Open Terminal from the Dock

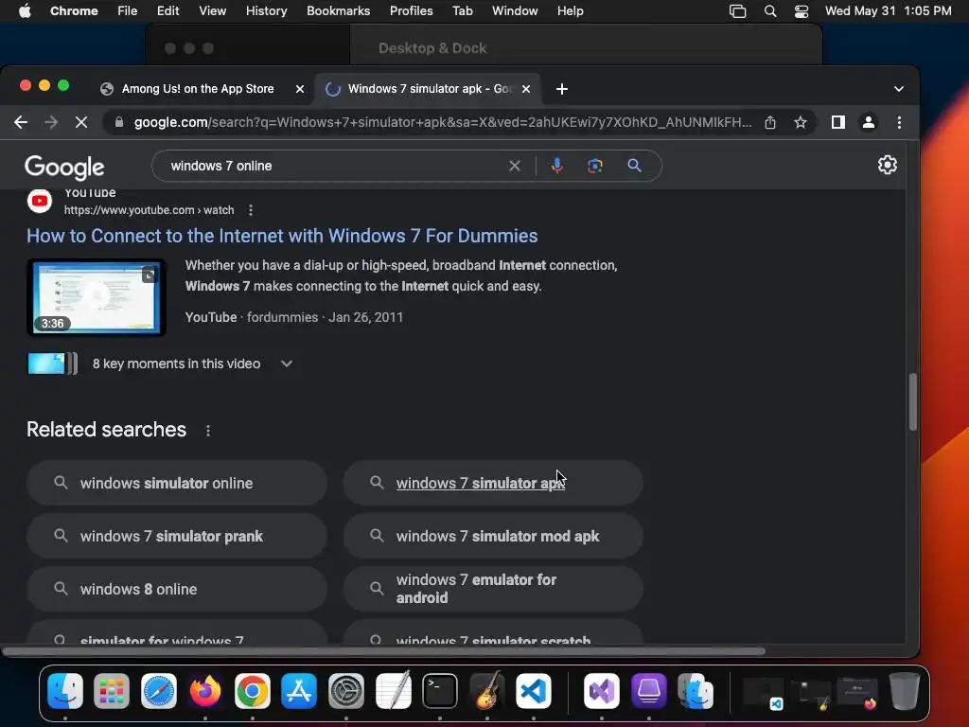tap(440, 691)
